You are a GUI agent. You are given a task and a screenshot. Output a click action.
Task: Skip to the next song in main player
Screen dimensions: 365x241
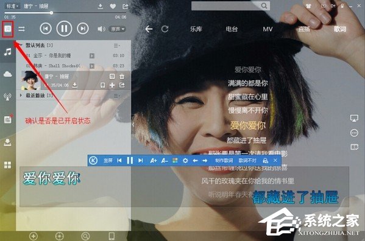tap(83, 29)
